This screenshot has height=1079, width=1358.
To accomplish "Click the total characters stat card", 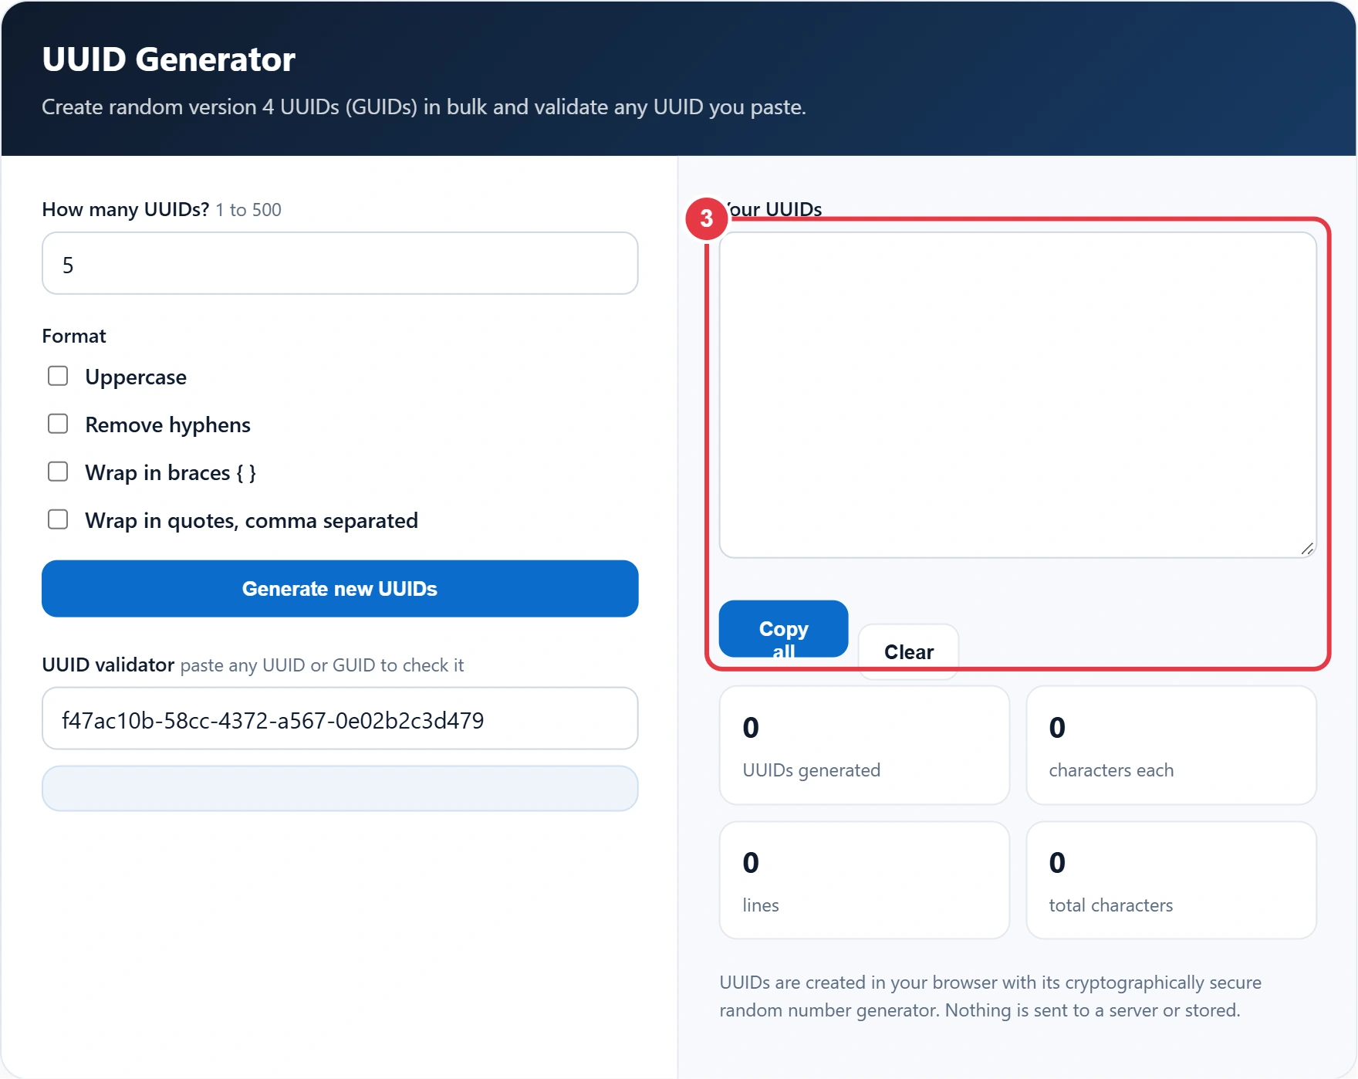I will coord(1171,880).
